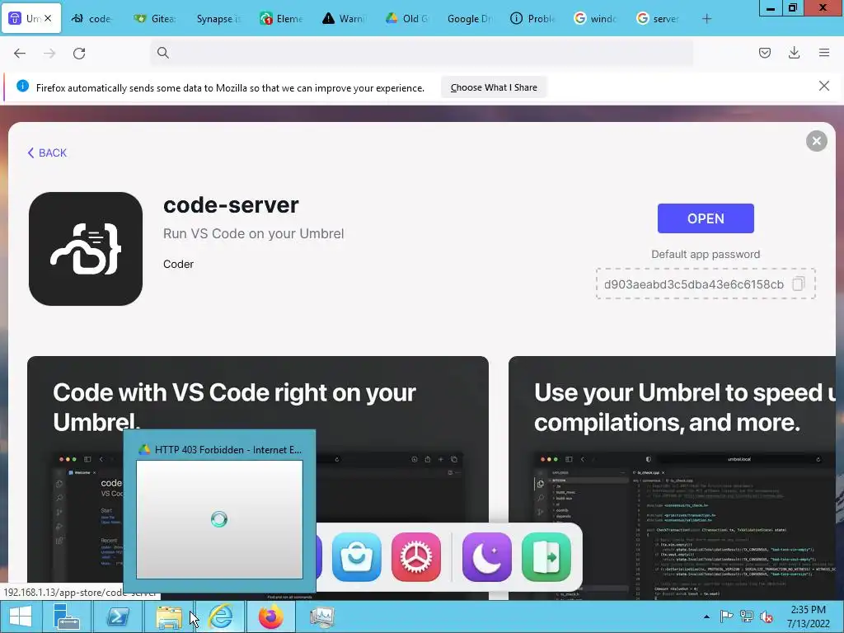
Task: Launch PowerShell from the taskbar
Action: 117,617
